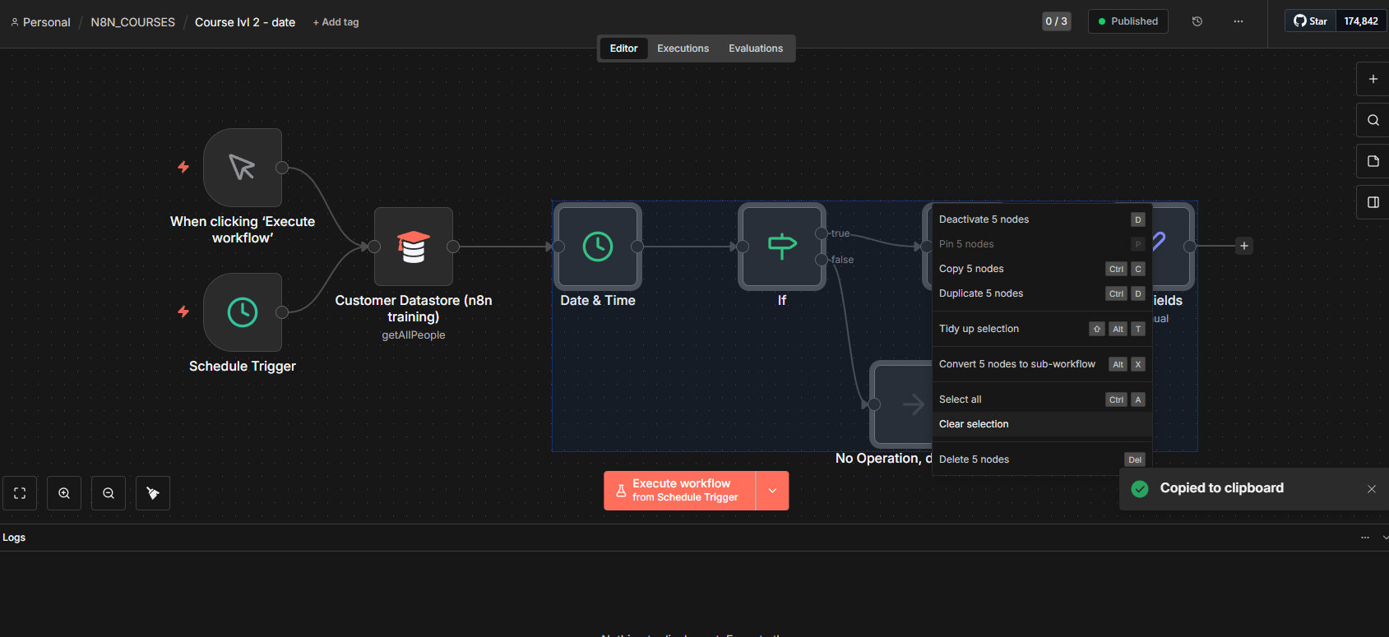The image size is (1389, 637).
Task: Click the tidy up workflow icon
Action: click(153, 493)
